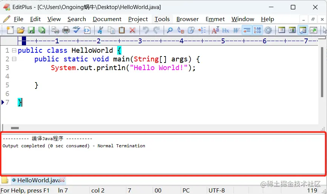Click the horizontal scrollbar thumb below editor
Screen dimensions: 327x194
tap(15, 128)
